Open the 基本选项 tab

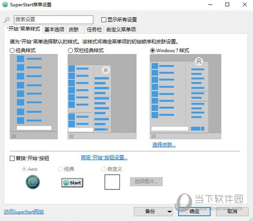point(54,29)
